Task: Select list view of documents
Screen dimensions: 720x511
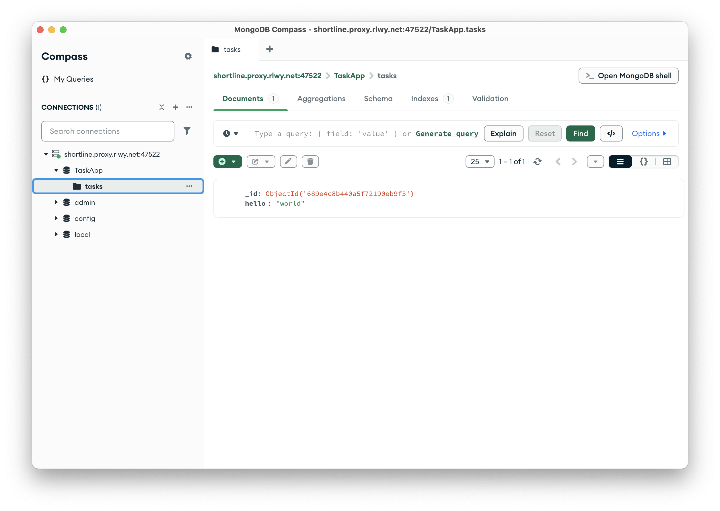Action: pyautogui.click(x=620, y=162)
